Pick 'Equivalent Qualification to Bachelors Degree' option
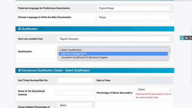 click(113, 57)
